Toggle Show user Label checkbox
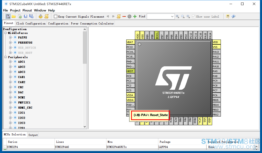This screenshot has width=262, height=153. pos(193,17)
